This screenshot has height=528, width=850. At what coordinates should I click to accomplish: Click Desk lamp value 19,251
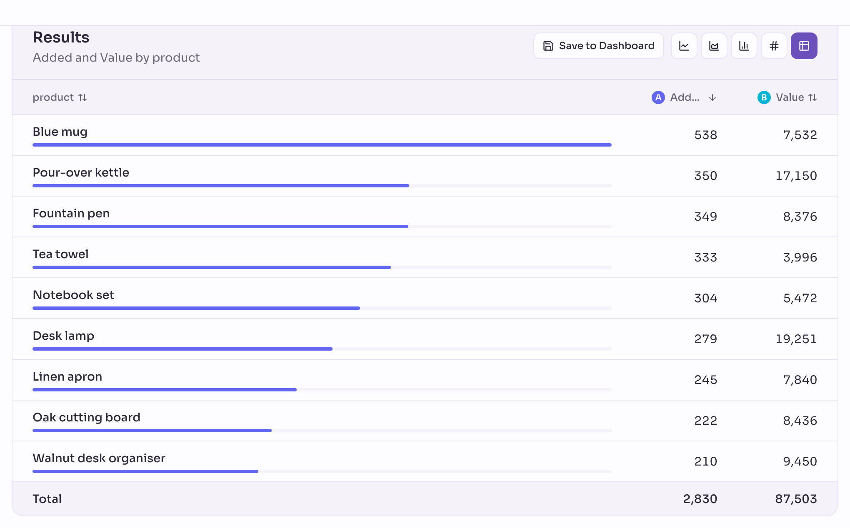point(796,339)
